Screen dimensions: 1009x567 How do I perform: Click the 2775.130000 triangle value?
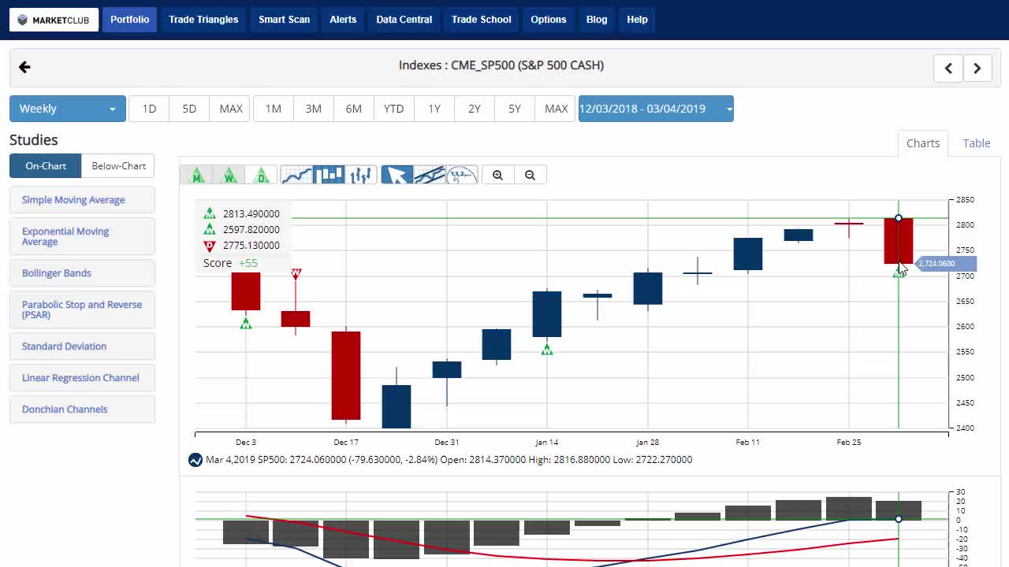pyautogui.click(x=251, y=246)
